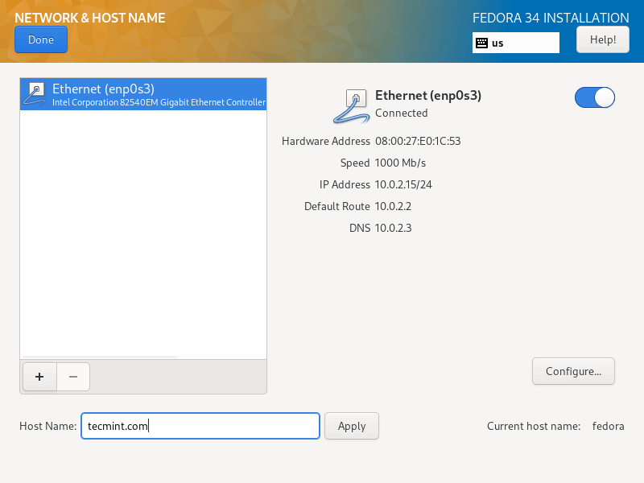This screenshot has height=483, width=644.
Task: Click the keyboard layout icon
Action: pos(481,43)
